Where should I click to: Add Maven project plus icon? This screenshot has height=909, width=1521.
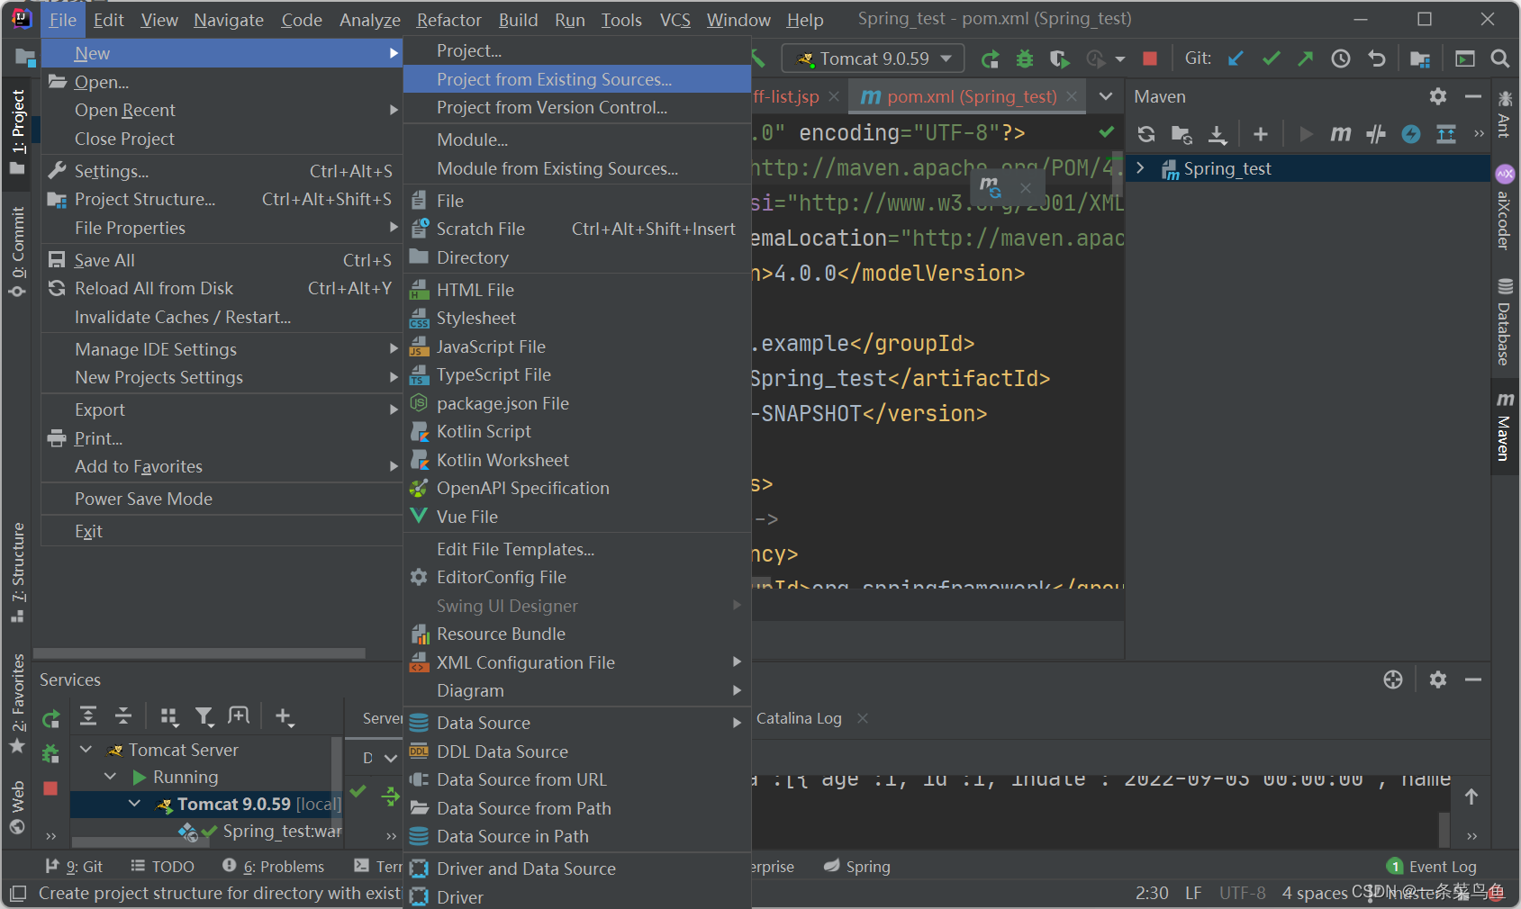pyautogui.click(x=1261, y=134)
